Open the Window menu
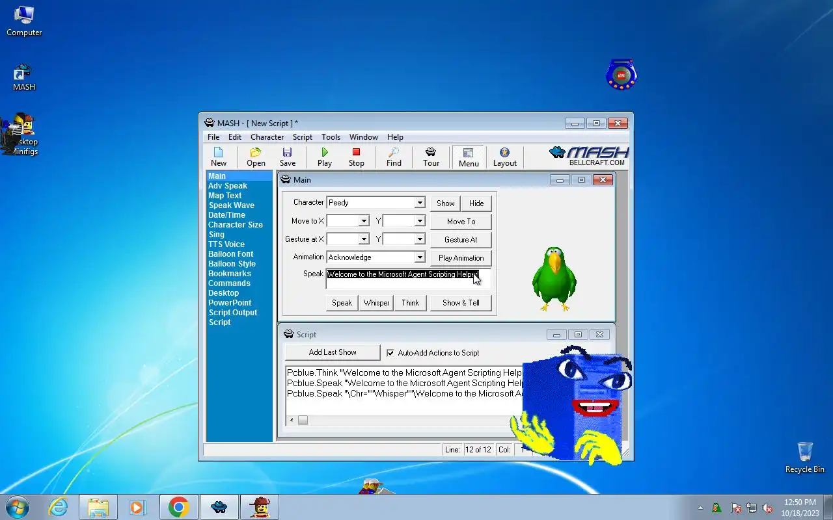The image size is (833, 520). point(364,137)
